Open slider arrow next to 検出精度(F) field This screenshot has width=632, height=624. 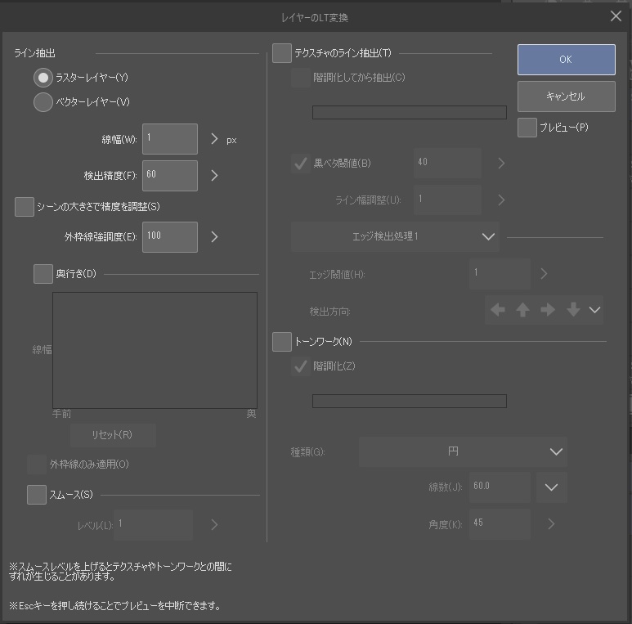[214, 175]
